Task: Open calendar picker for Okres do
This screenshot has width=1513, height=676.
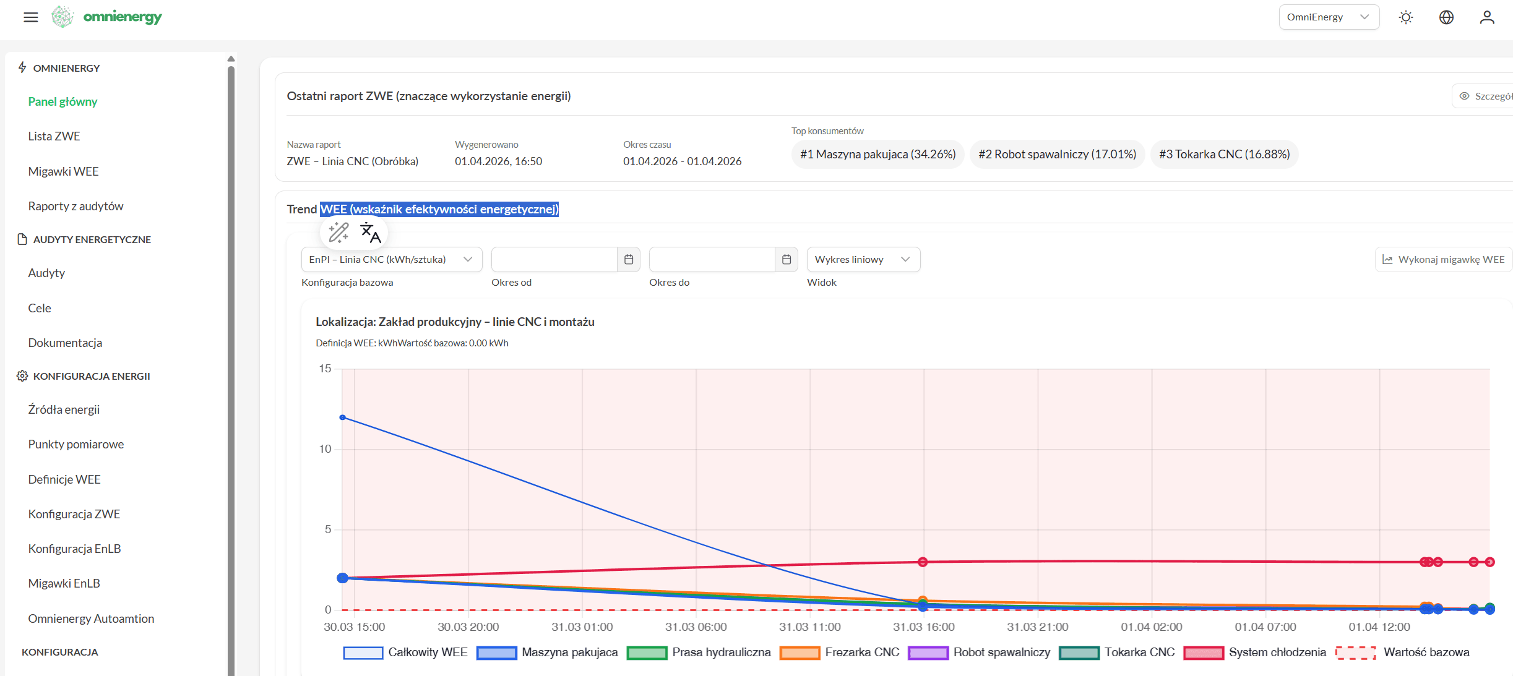Action: click(786, 260)
